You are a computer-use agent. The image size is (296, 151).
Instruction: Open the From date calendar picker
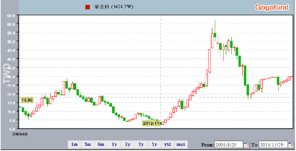(x=247, y=145)
